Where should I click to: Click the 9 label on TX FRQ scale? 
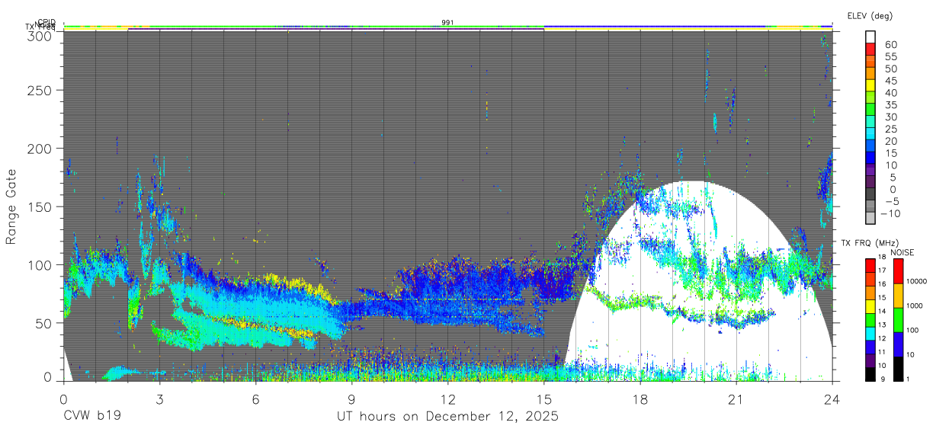pos(883,380)
